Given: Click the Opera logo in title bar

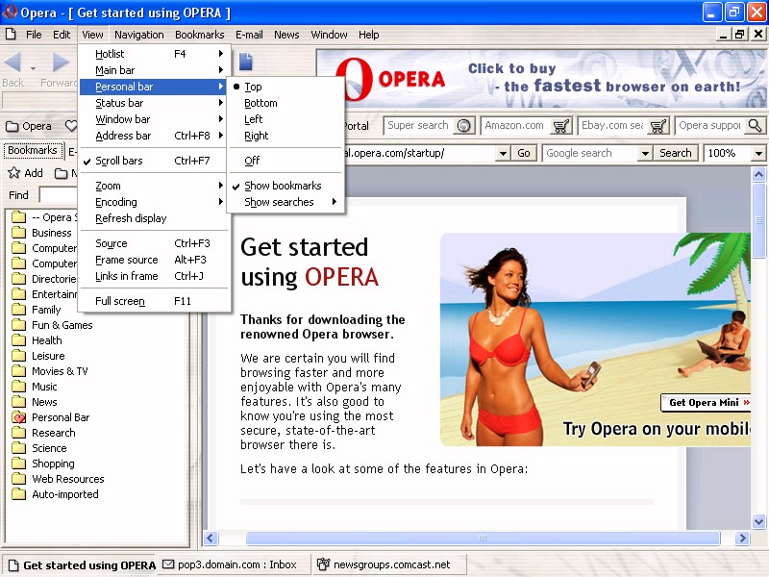Looking at the screenshot, I should pos(9,12).
